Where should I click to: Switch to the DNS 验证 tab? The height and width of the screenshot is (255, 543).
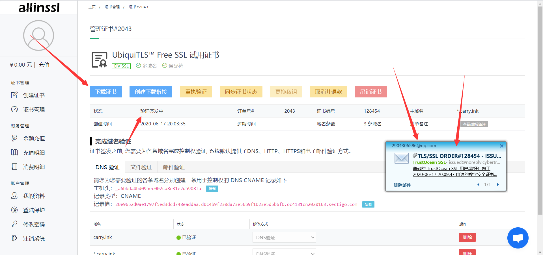(x=107, y=167)
